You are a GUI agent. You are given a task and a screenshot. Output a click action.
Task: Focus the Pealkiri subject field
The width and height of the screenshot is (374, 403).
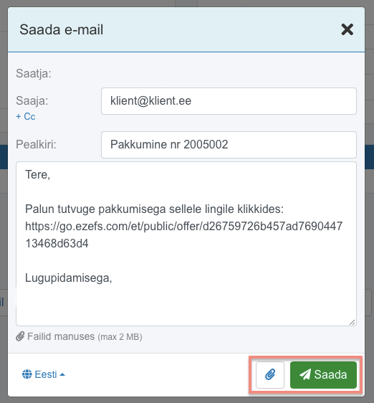click(229, 145)
